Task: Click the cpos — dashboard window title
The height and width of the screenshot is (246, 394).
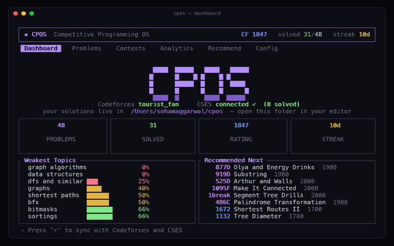Action: [197, 14]
